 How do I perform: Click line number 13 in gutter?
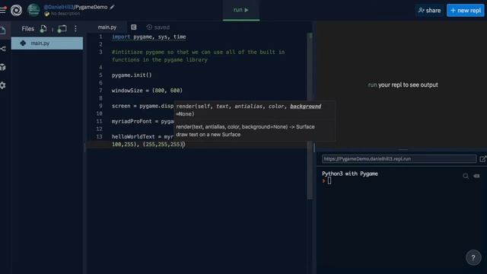coord(99,137)
